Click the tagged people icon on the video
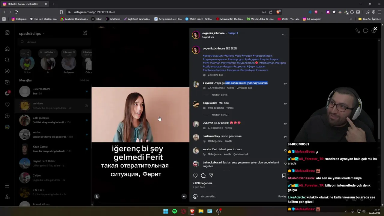Image resolution: width=384 pixels, height=216 pixels. click(97, 196)
